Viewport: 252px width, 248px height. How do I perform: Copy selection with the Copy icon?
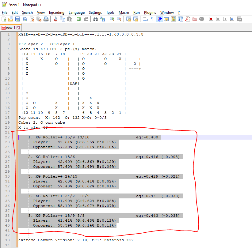pos(63,19)
